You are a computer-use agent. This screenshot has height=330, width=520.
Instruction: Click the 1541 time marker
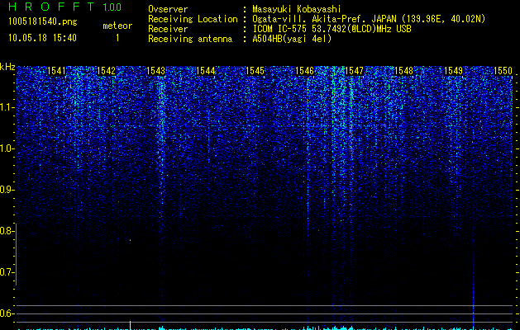point(56,71)
